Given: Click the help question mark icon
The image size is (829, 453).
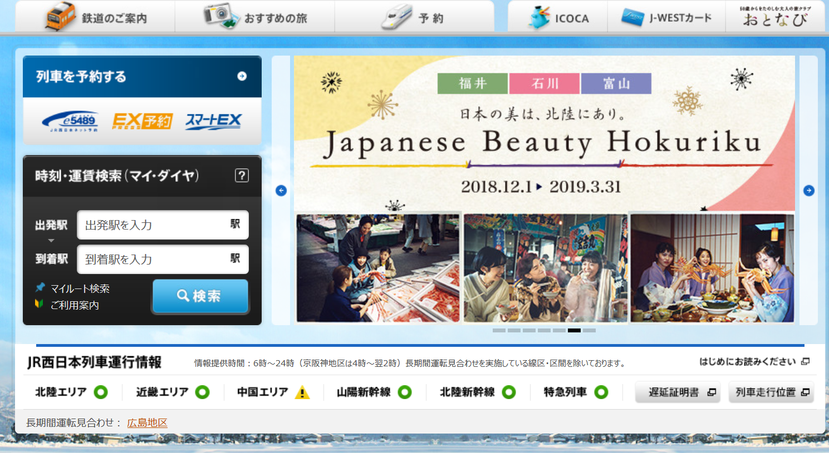Looking at the screenshot, I should click(242, 176).
